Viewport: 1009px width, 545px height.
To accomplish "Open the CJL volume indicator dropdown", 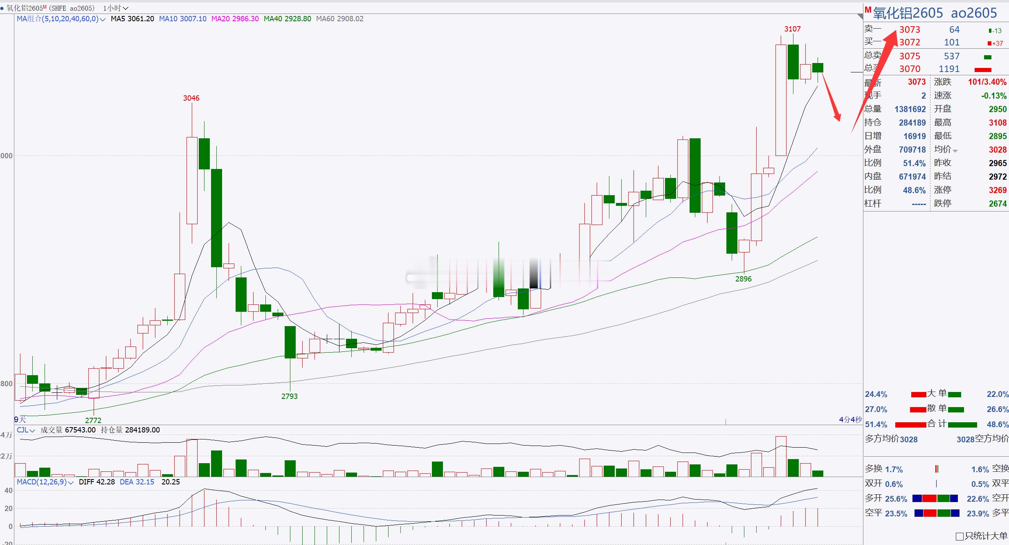I will click(32, 430).
